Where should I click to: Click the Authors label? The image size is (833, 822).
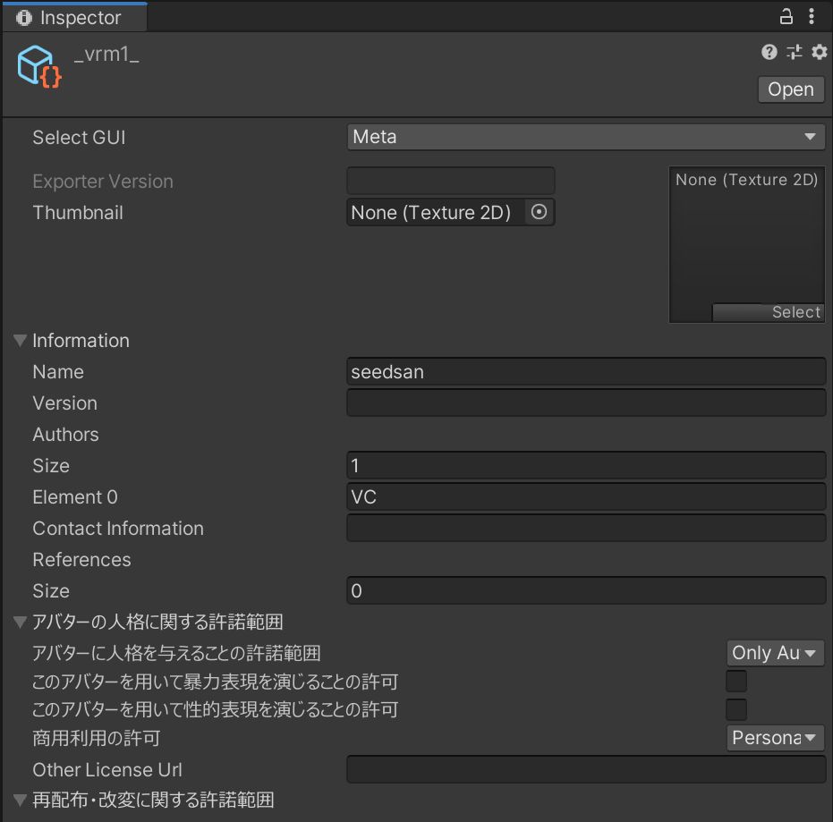click(66, 435)
